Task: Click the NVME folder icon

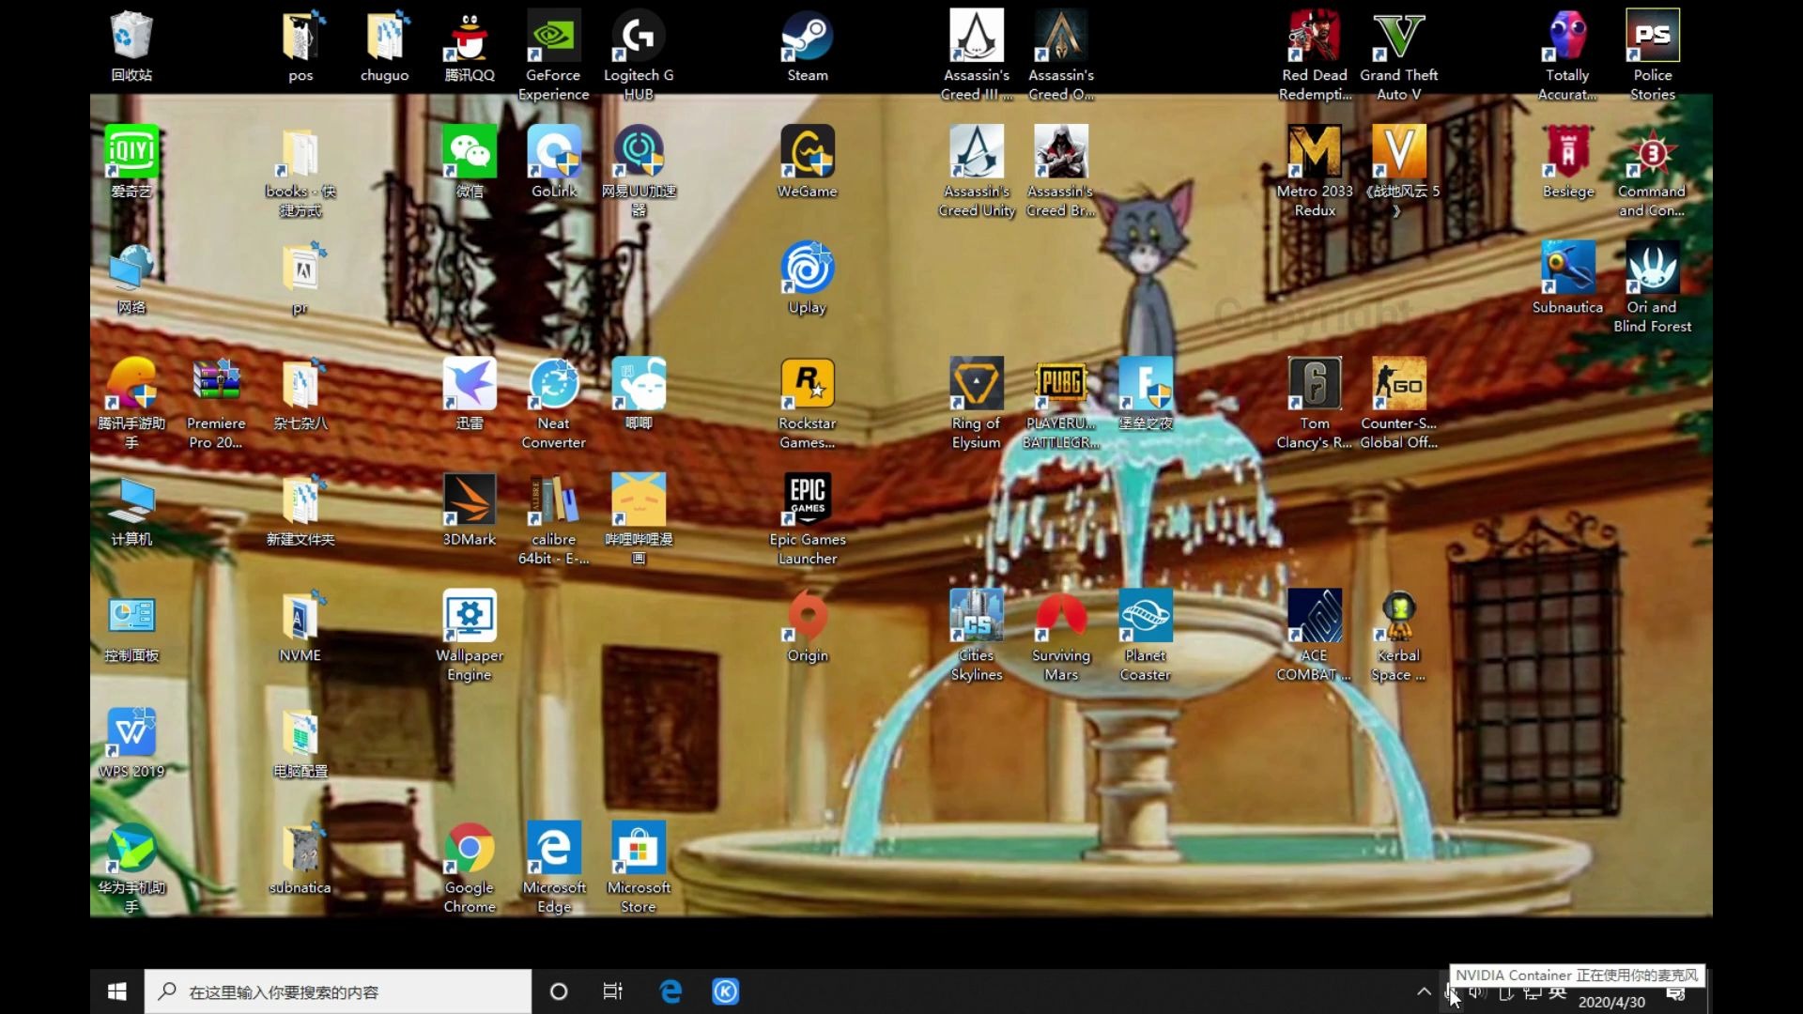Action: [x=300, y=626]
